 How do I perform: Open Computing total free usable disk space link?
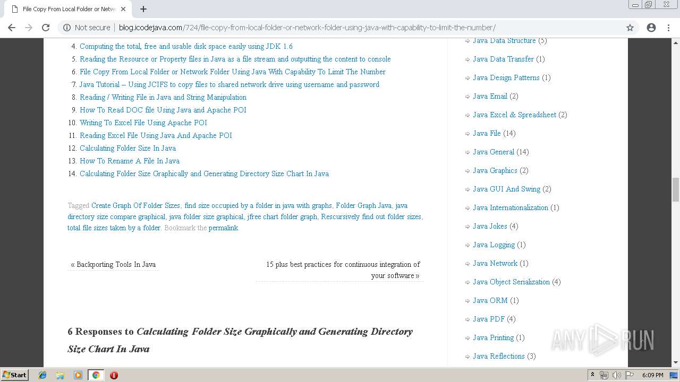click(x=186, y=47)
